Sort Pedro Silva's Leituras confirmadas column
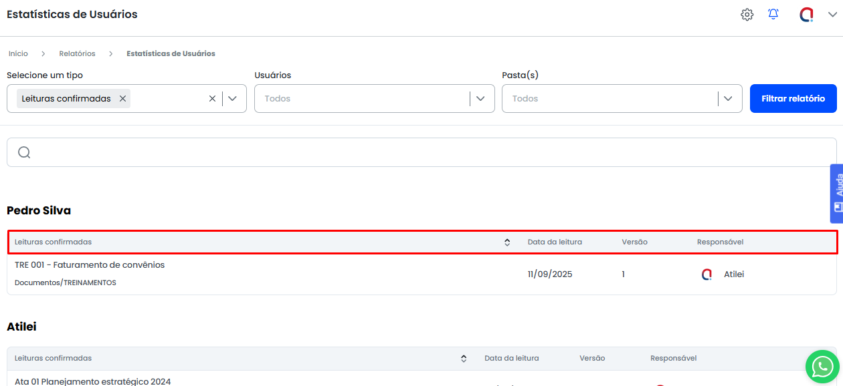 [507, 242]
